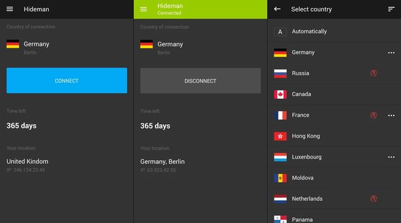
Task: Click the France flag icon
Action: pyautogui.click(x=280, y=116)
